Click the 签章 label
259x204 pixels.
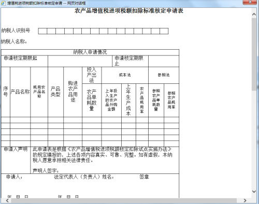(x=144, y=177)
